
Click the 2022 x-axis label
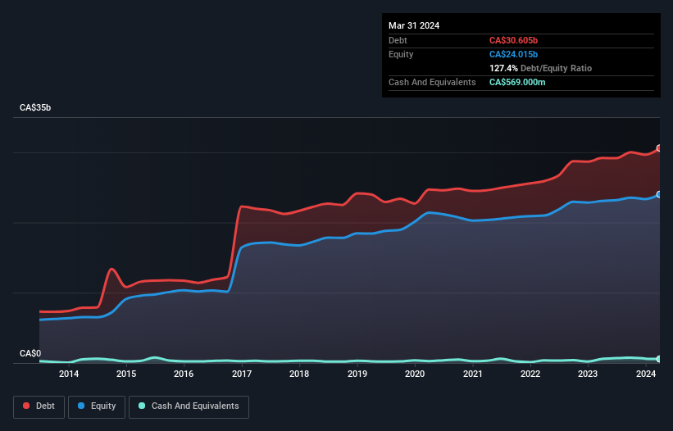tap(530, 374)
